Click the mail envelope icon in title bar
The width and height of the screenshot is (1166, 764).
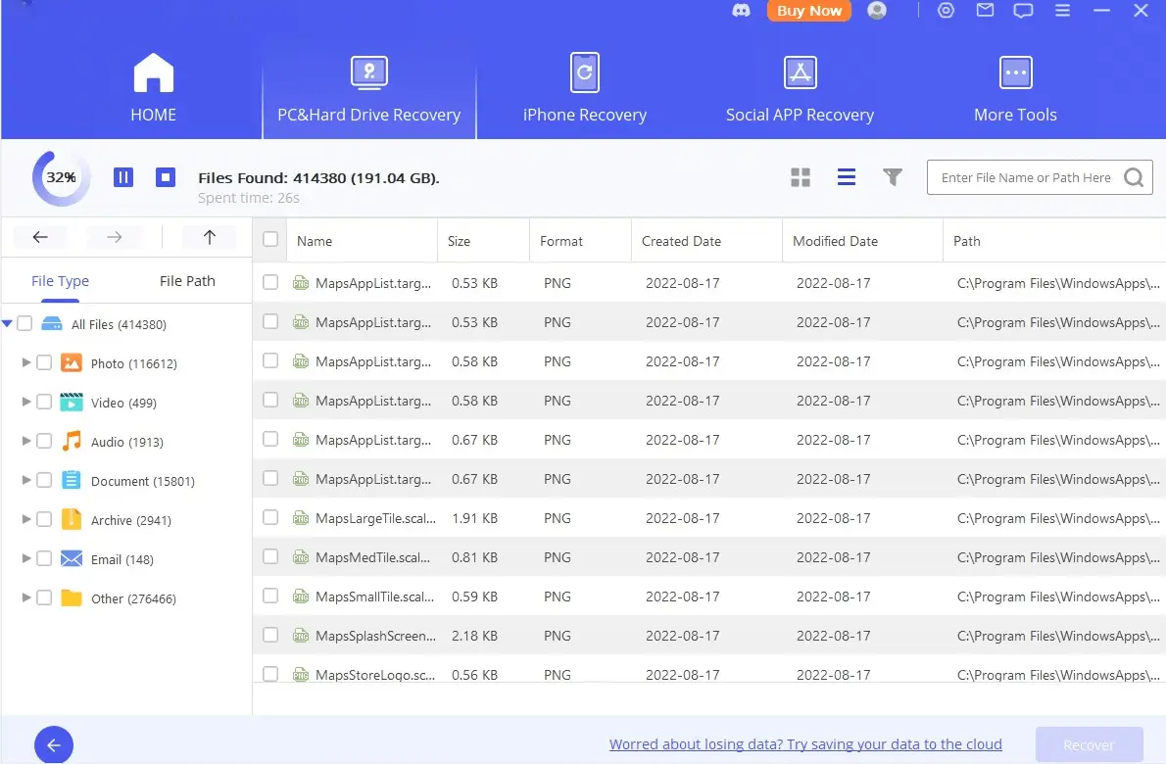click(985, 11)
